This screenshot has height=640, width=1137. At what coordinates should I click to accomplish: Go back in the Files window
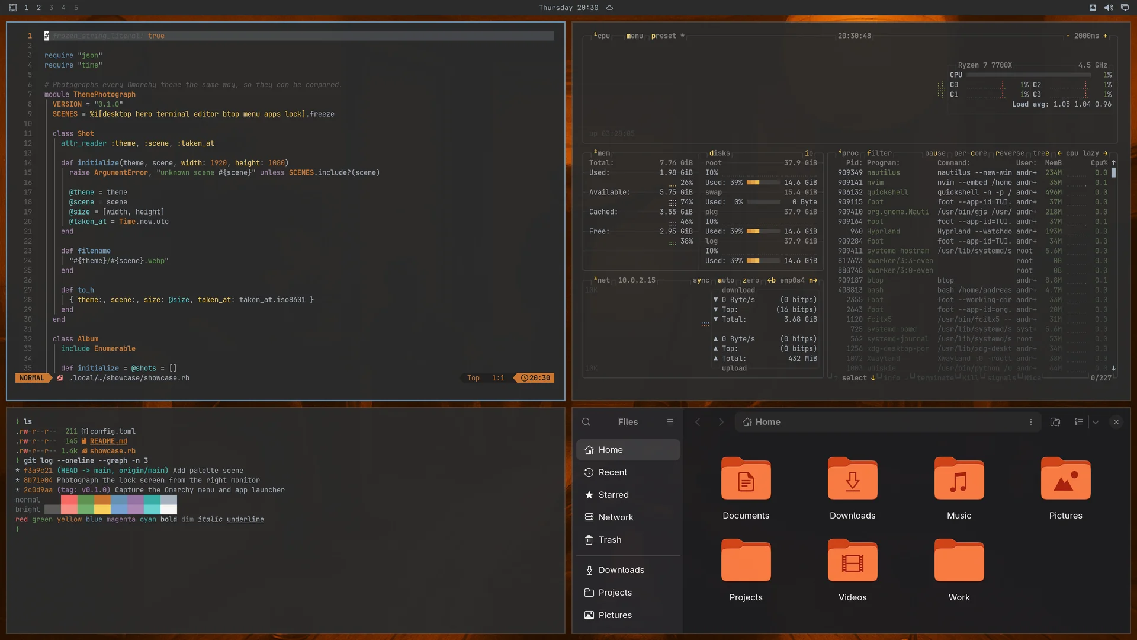[698, 422]
